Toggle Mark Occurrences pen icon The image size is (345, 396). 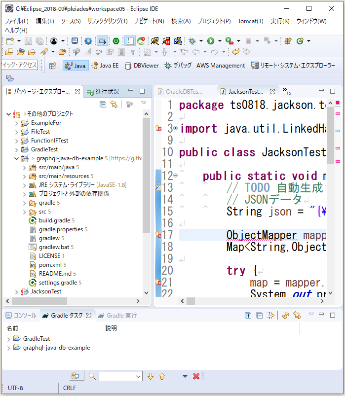(88, 52)
